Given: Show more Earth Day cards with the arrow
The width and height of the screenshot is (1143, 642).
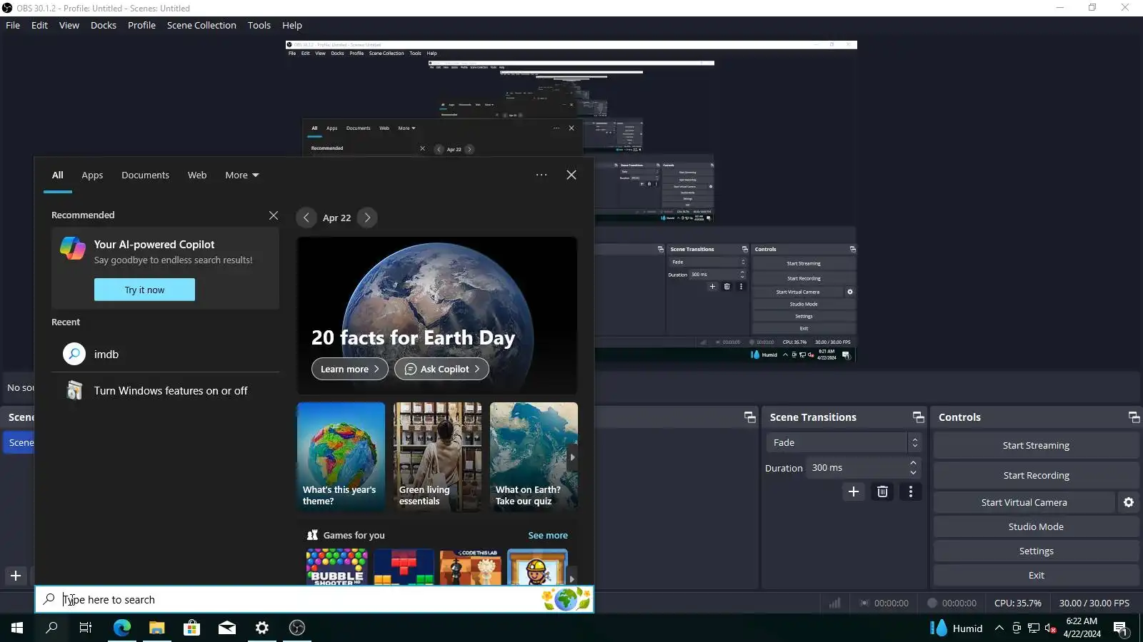Looking at the screenshot, I should 572,457.
